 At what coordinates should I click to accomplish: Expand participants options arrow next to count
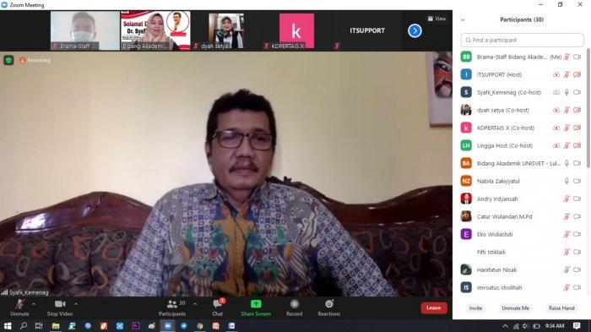point(195,304)
